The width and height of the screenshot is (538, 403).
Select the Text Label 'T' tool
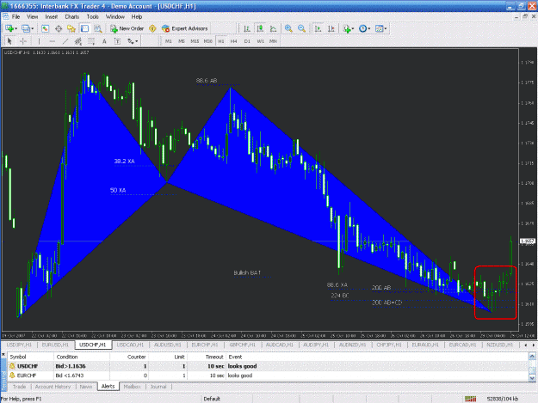pos(117,41)
